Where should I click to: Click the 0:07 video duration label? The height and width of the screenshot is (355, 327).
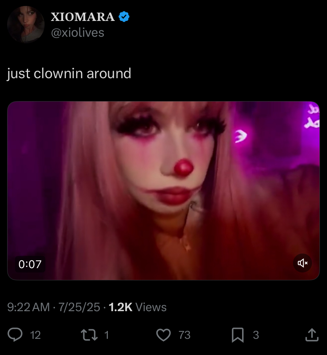tap(30, 264)
